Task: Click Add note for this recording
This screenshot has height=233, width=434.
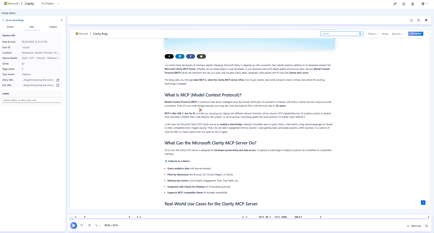Action: [x=414, y=226]
